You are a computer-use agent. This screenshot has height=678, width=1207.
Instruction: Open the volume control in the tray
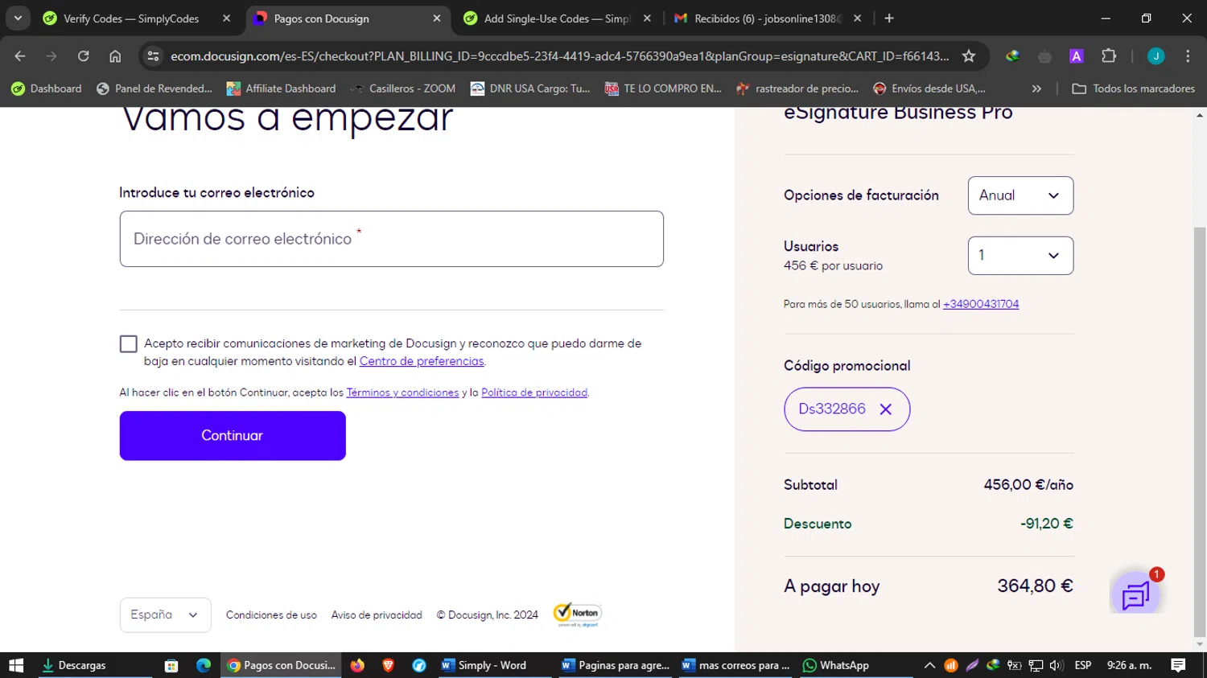tap(1057, 665)
